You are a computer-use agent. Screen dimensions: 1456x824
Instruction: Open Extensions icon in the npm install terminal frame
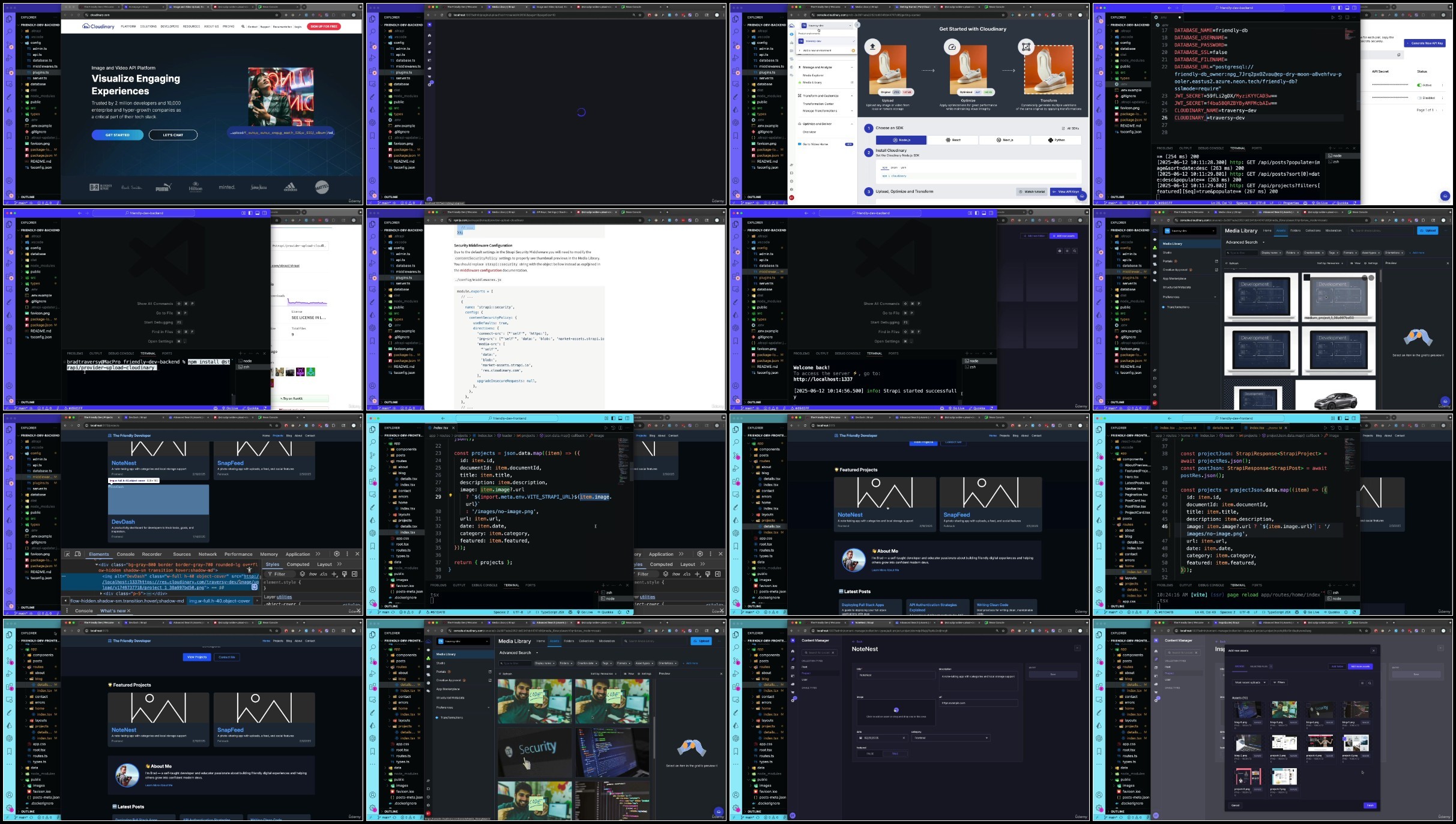pos(9,277)
